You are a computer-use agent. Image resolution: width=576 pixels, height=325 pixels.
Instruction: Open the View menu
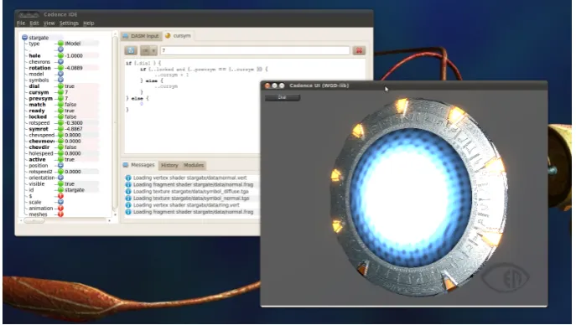pos(49,23)
